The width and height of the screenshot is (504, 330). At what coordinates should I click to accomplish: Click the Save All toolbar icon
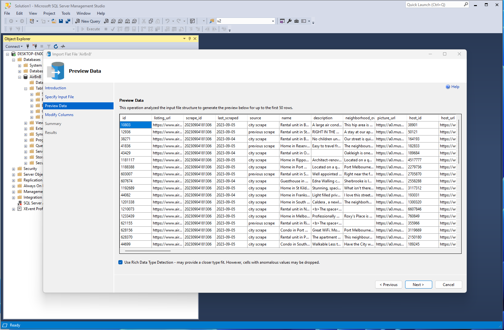(68, 21)
